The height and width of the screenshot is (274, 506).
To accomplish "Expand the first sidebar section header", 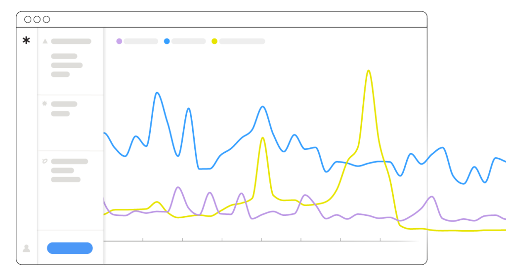I will 71,41.
